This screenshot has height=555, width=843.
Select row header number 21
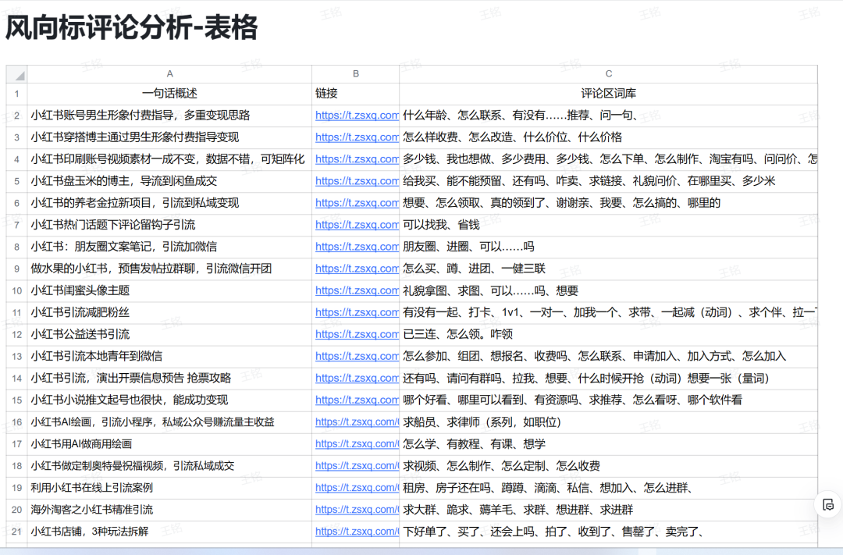tap(16, 532)
